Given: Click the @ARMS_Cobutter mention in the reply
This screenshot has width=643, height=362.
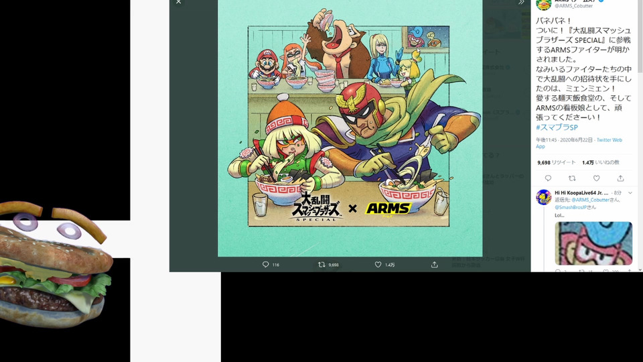Looking at the screenshot, I should click(590, 200).
